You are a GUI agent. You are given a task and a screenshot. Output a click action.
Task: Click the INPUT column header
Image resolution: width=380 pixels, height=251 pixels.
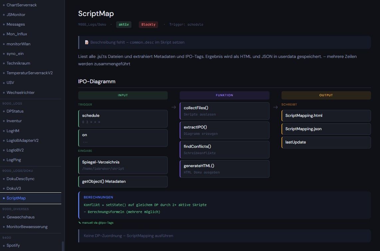click(123, 95)
